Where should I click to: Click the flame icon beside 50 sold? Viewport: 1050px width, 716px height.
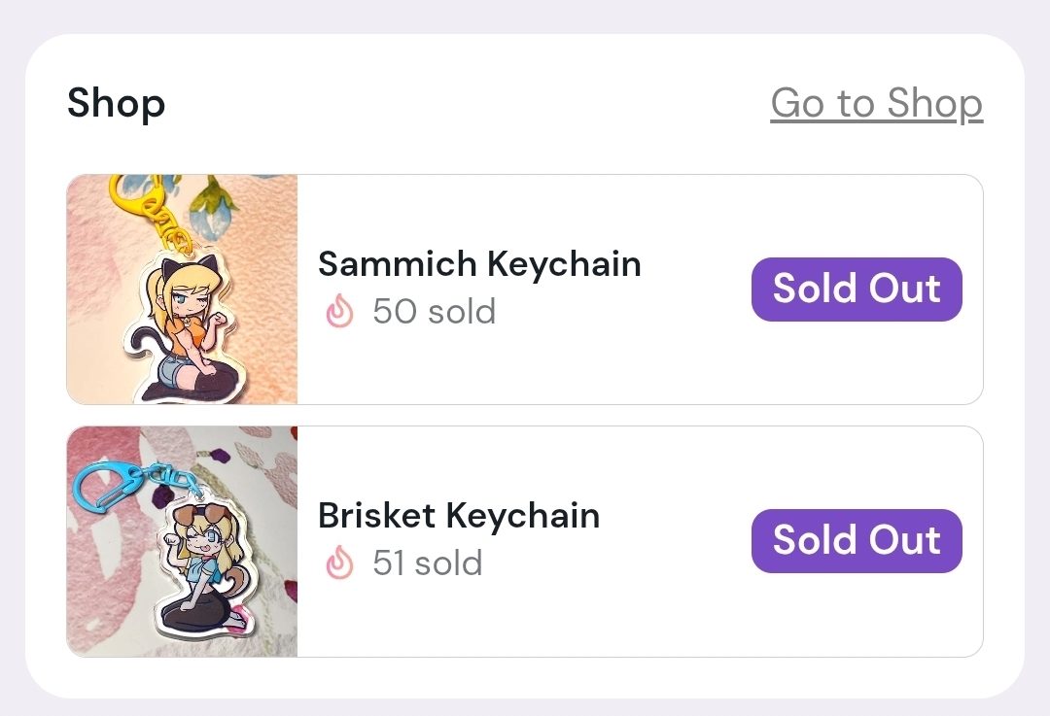[339, 312]
